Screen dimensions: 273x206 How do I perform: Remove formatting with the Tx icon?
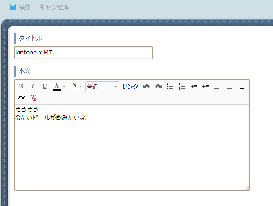point(33,98)
